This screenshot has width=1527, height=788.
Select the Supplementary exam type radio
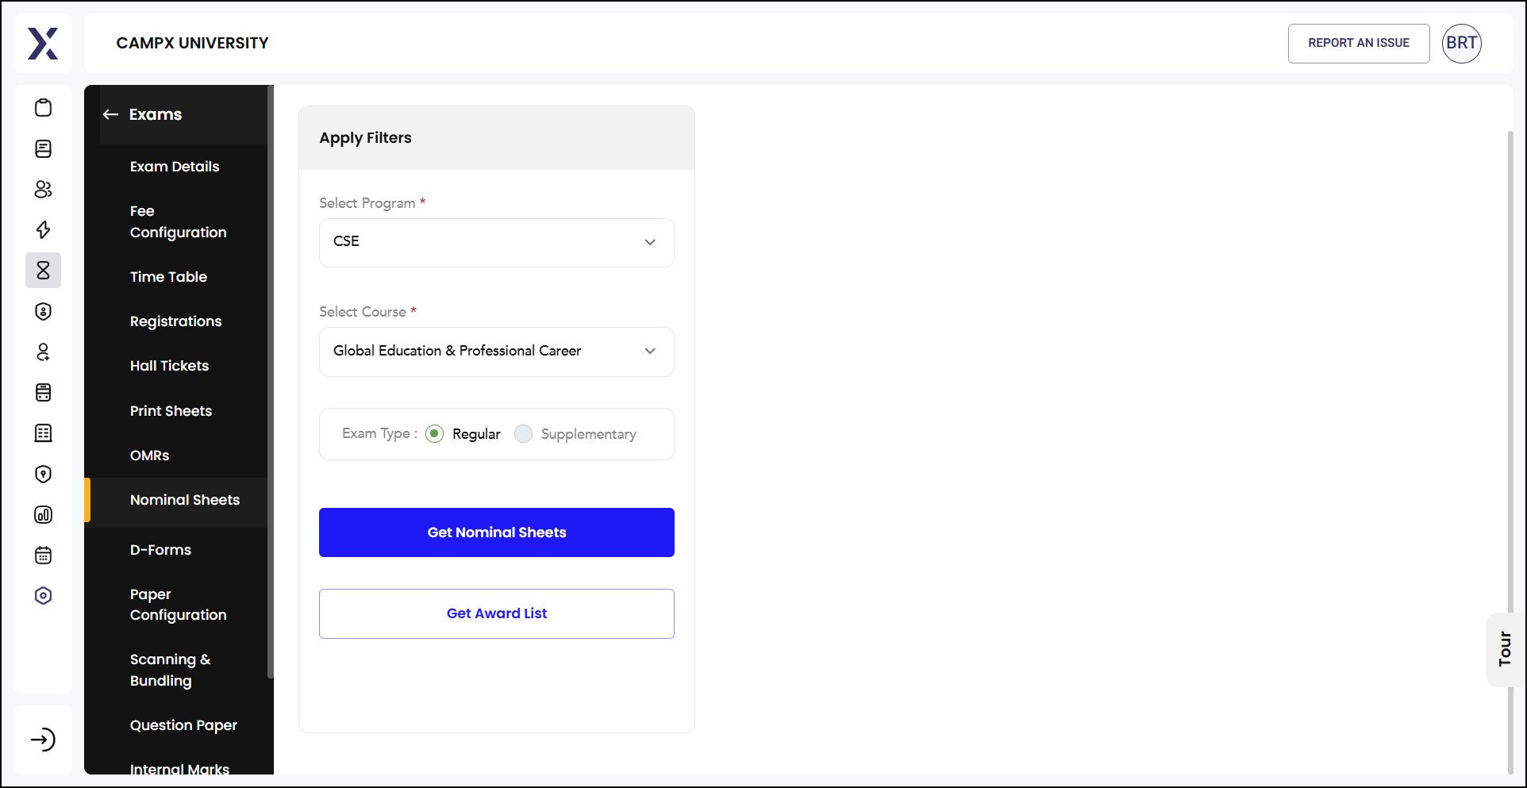[x=523, y=433]
